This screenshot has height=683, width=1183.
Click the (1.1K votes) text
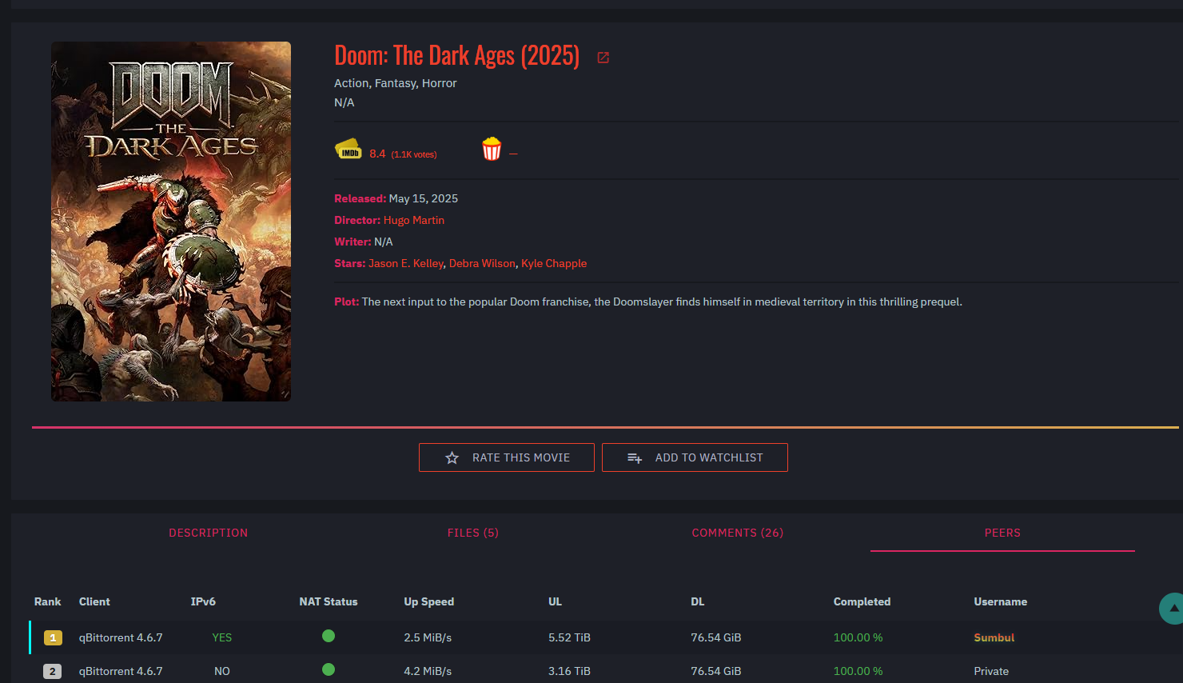coord(414,154)
